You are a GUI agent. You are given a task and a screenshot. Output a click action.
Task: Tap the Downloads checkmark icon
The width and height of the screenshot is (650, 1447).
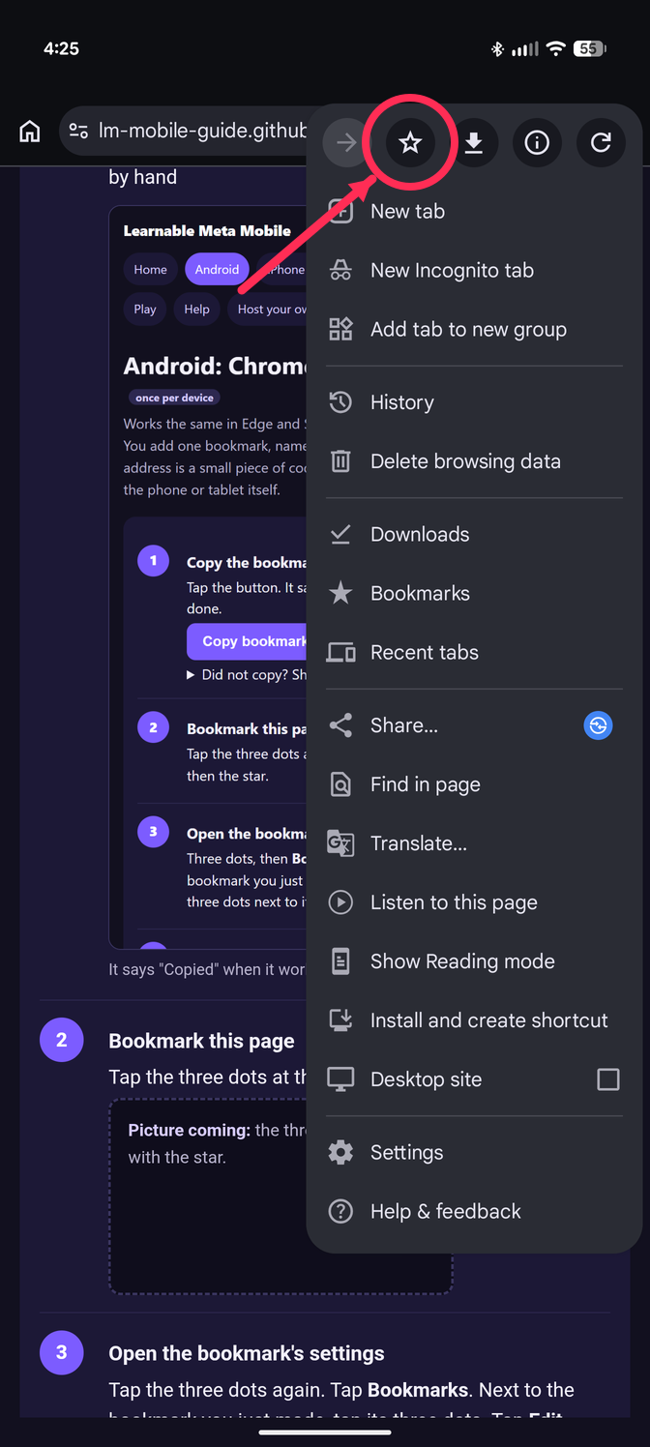click(340, 534)
